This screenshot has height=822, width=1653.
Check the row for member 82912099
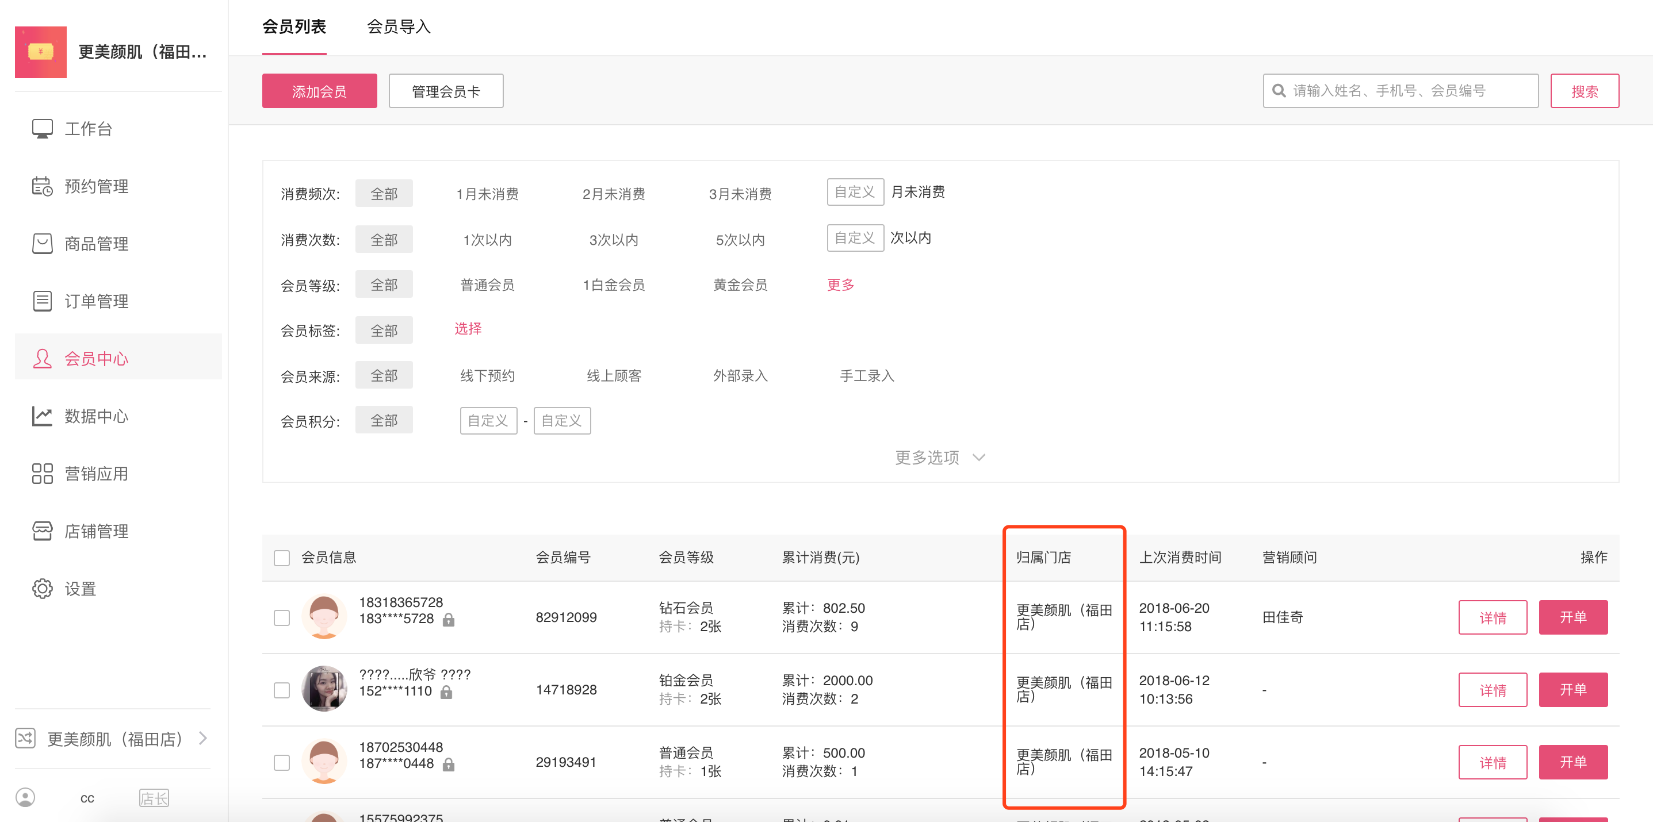[282, 617]
